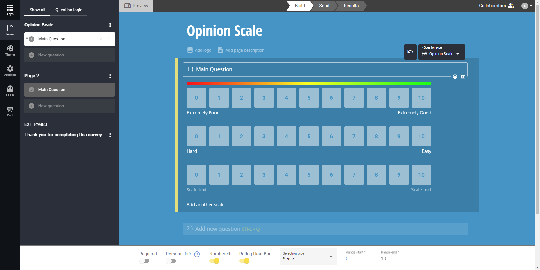Click the Add logo image icon
Image resolution: width=540 pixels, height=270 pixels.
pyautogui.click(x=190, y=50)
